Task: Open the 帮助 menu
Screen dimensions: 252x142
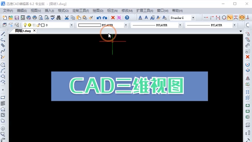Action: (x=177, y=11)
